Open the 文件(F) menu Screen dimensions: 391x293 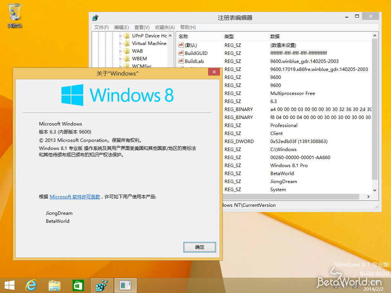click(x=102, y=27)
